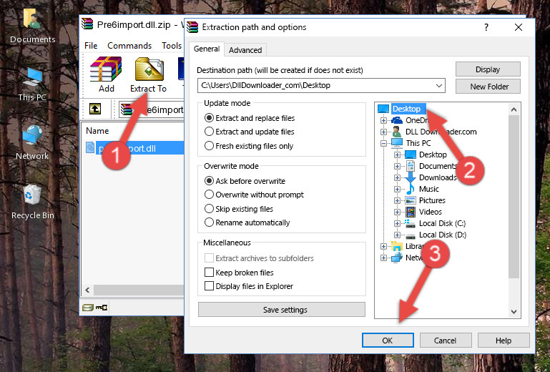Select the Network desktop icon
This screenshot has width=550, height=372.
(32, 142)
